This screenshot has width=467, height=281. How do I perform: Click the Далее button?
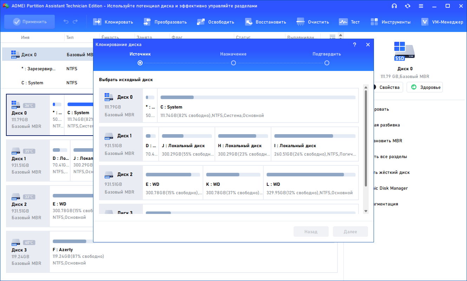350,232
